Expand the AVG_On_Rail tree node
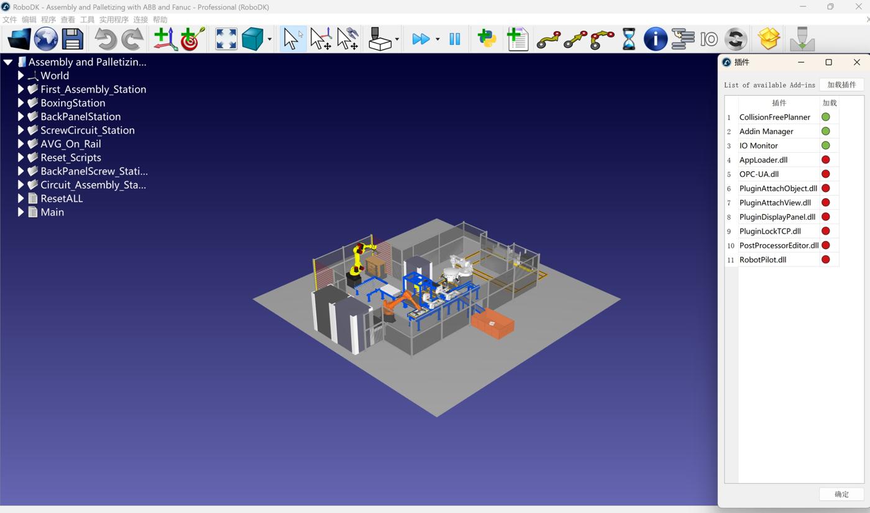The image size is (870, 513). (21, 144)
